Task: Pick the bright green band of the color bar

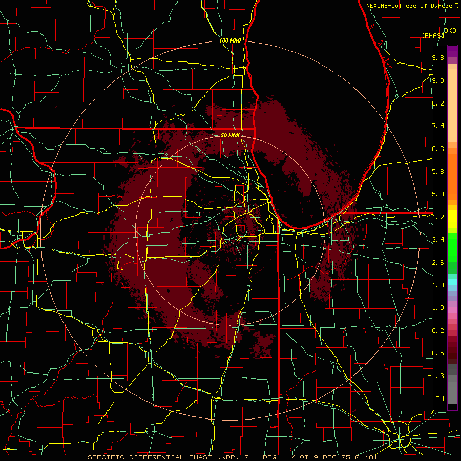Action: 452,248
